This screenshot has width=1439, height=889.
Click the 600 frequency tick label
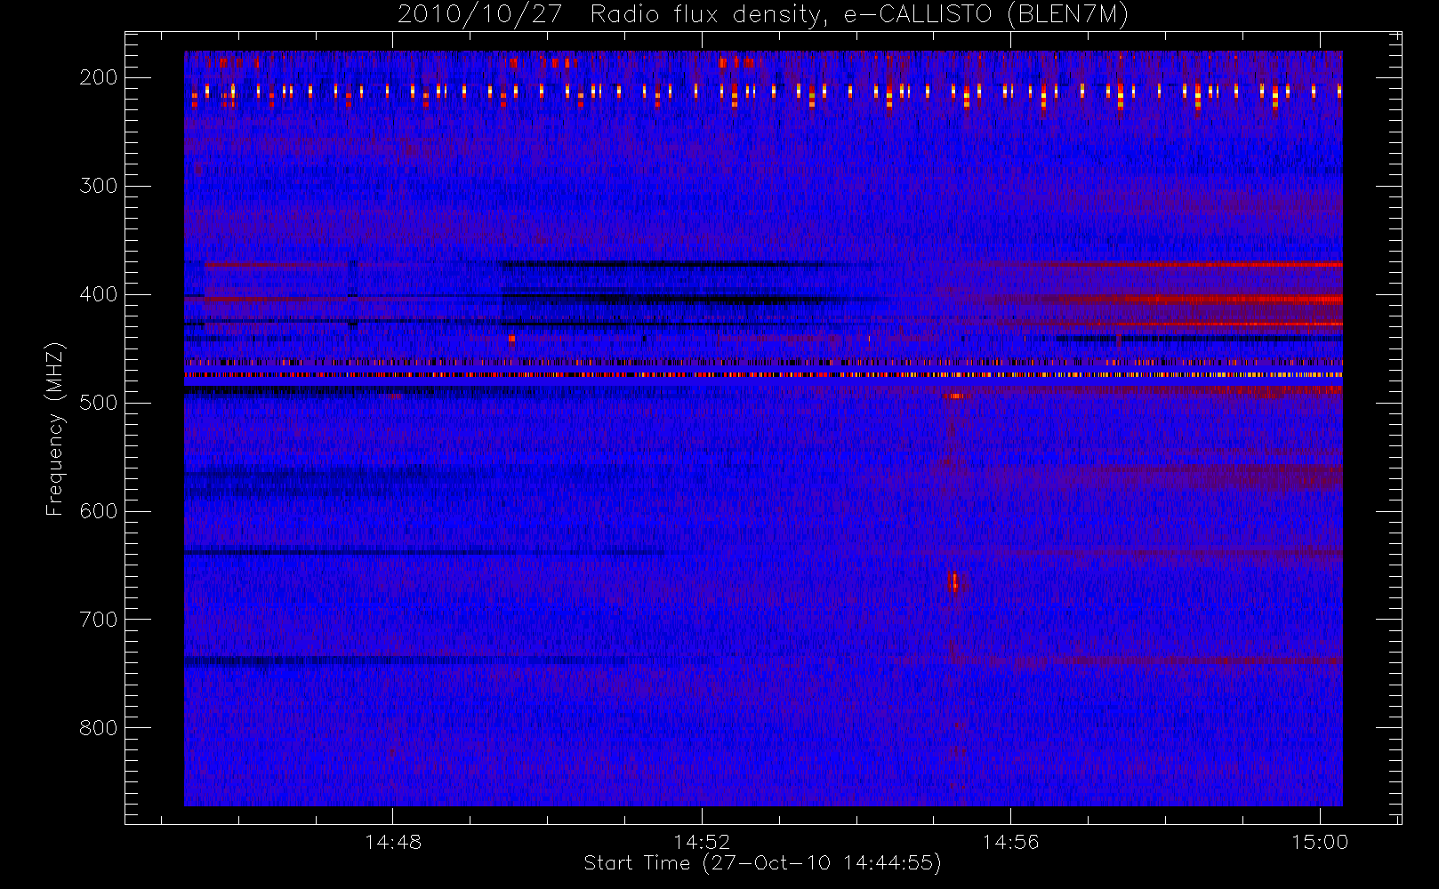[x=99, y=511]
